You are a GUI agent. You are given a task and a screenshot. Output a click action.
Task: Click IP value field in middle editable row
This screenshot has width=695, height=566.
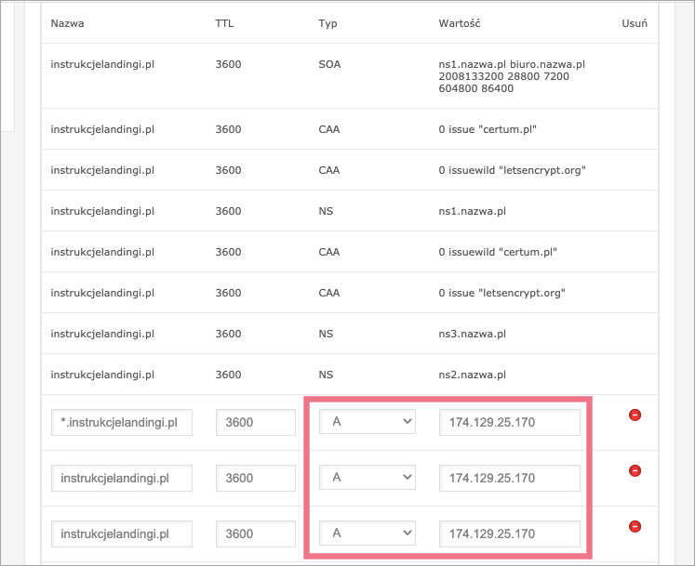click(510, 478)
